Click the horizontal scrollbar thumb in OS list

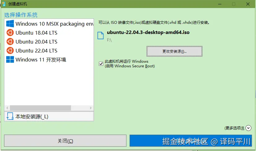(x=40, y=108)
